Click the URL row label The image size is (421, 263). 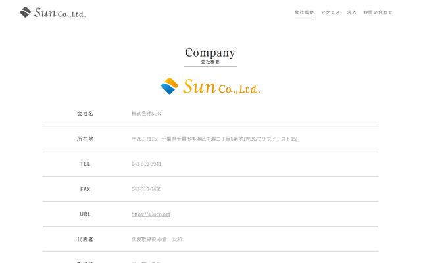pos(85,214)
